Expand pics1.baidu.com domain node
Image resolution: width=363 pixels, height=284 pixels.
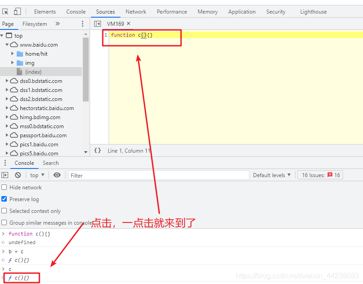(7, 144)
